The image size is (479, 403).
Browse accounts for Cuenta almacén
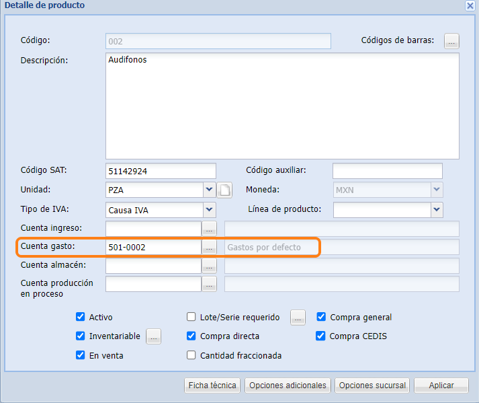point(210,266)
